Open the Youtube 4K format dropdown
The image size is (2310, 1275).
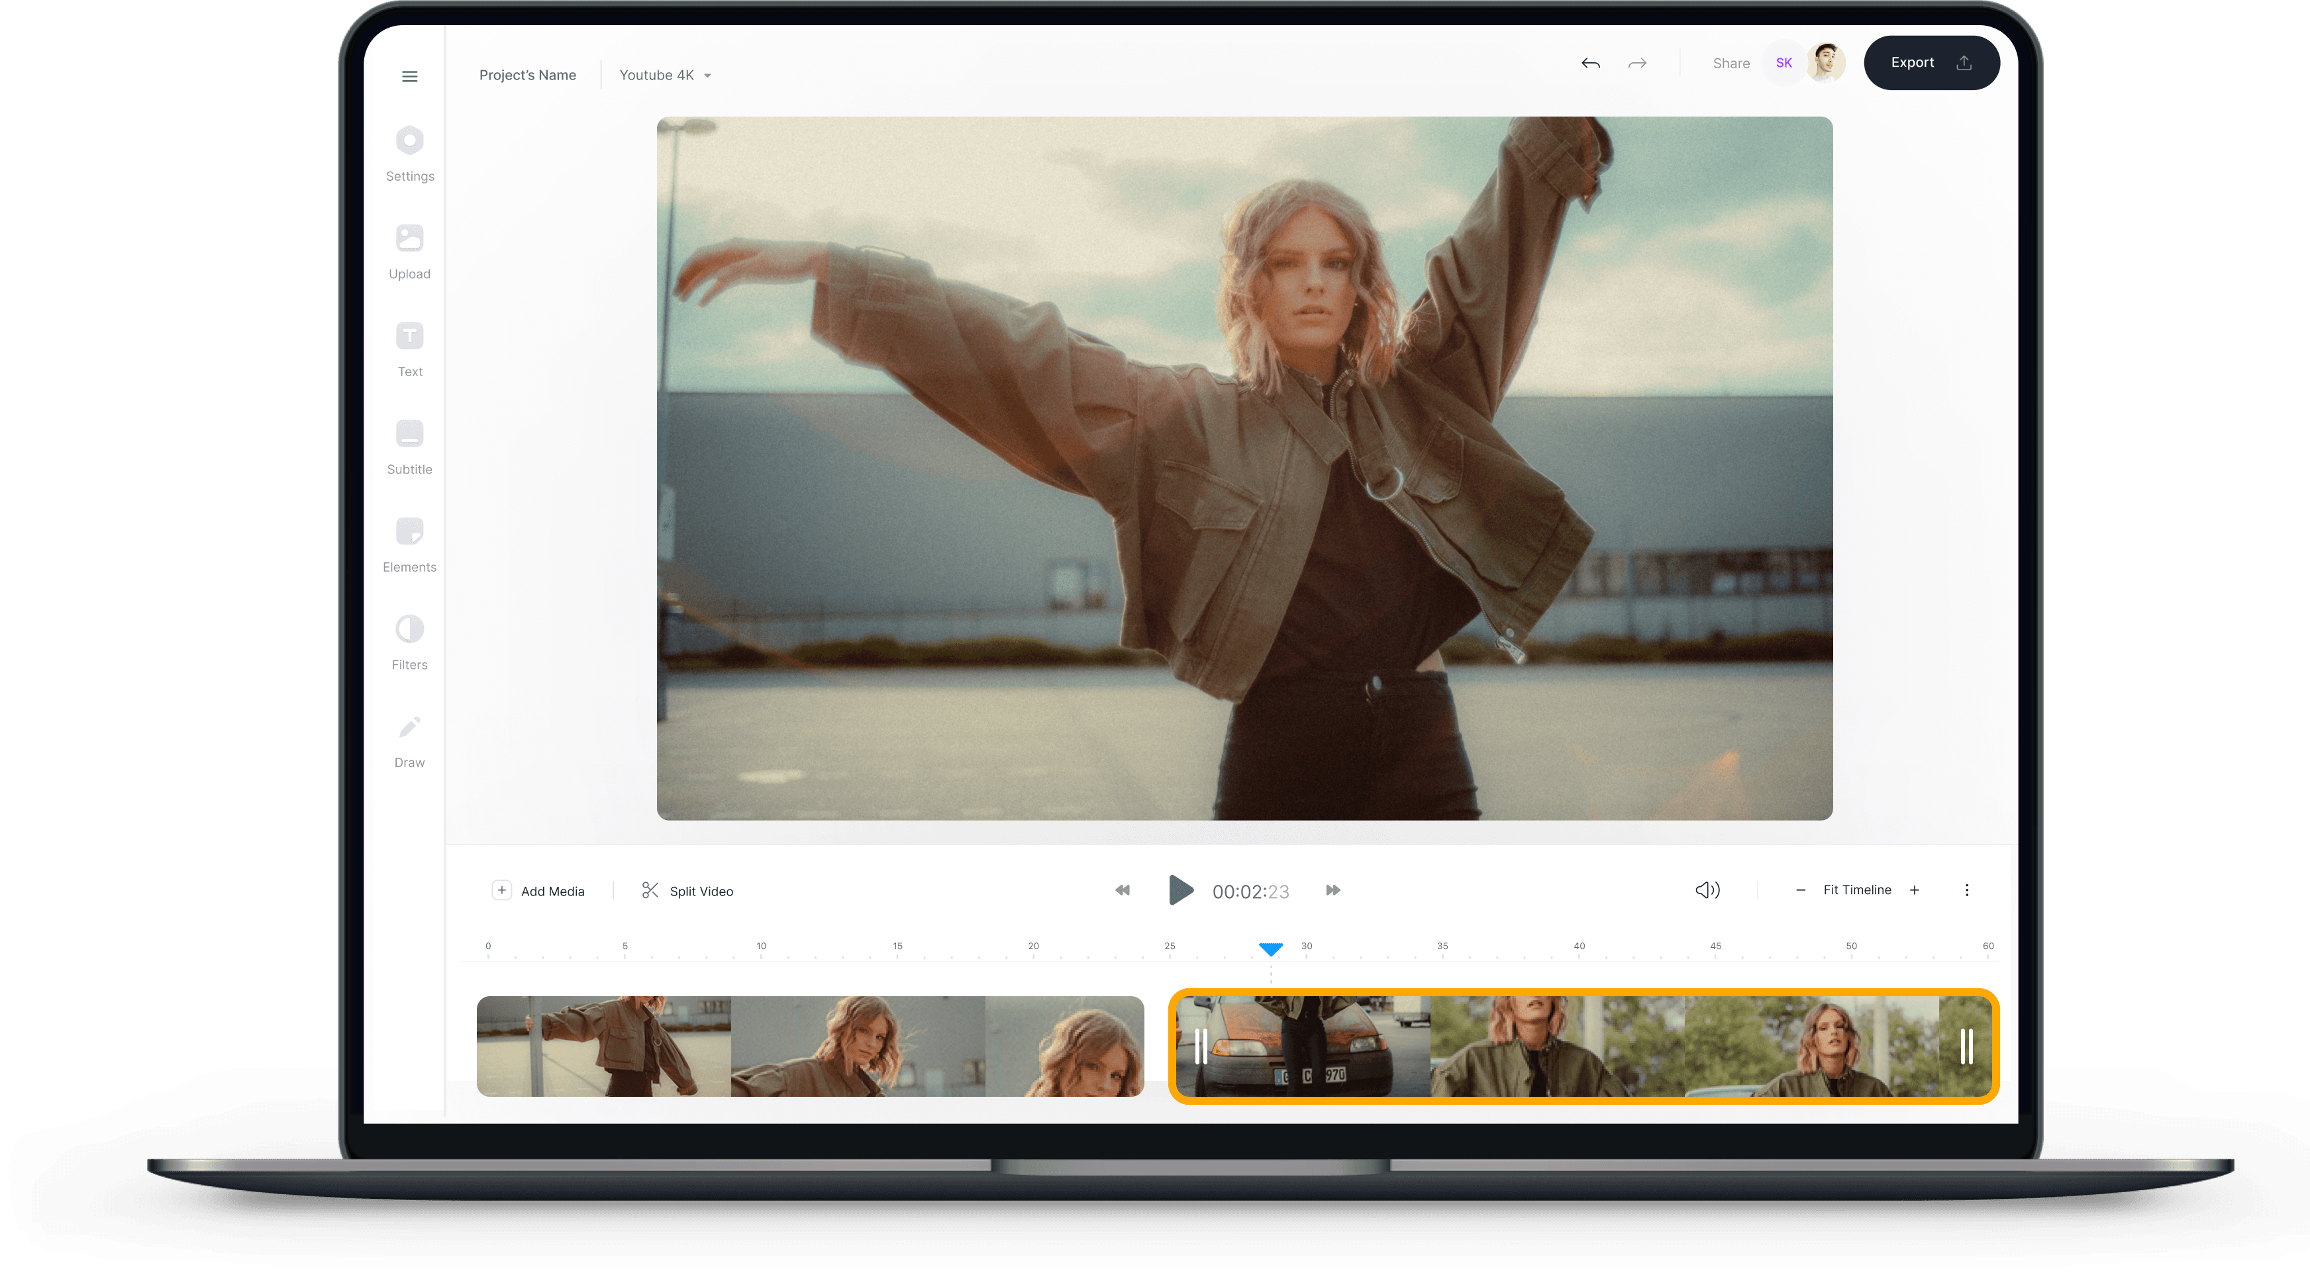pyautogui.click(x=664, y=76)
